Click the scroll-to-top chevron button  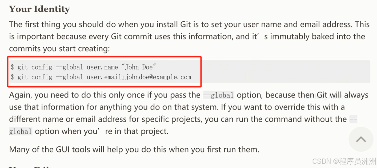click(x=361, y=139)
